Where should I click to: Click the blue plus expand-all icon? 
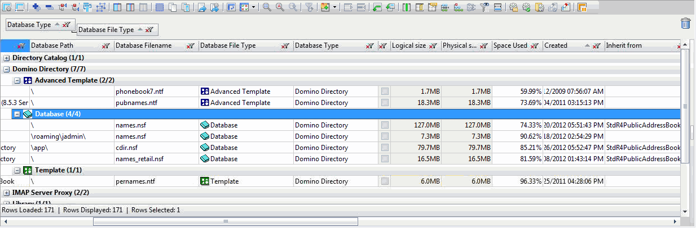point(37,7)
